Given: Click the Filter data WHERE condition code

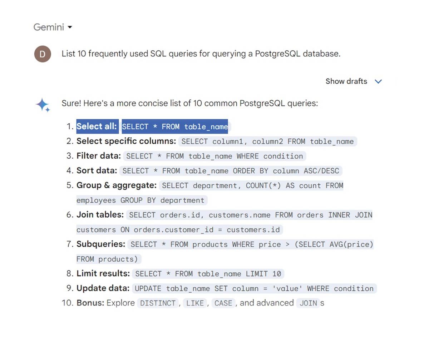Looking at the screenshot, I should point(214,156).
